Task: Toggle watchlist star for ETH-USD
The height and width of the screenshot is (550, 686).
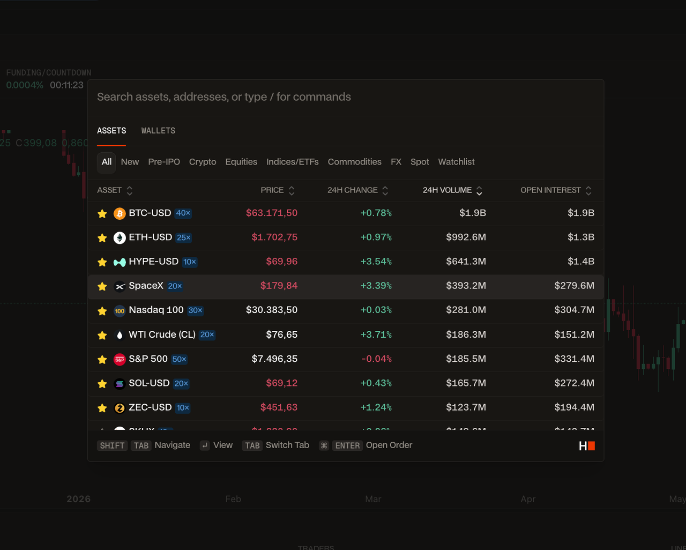Action: [x=102, y=238]
